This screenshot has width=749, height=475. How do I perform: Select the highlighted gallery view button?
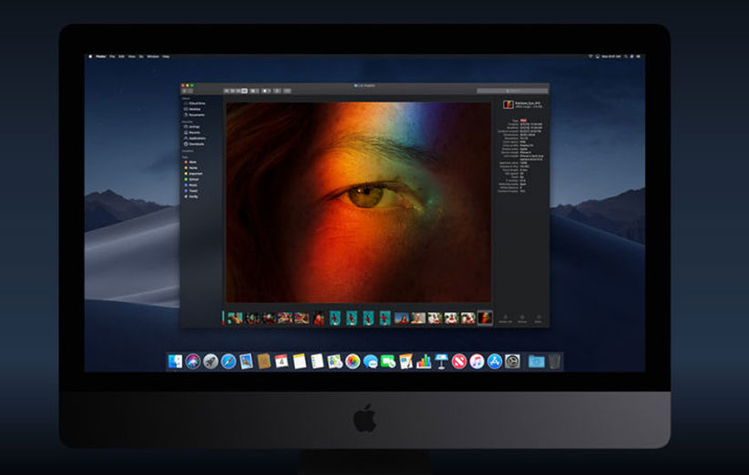click(x=244, y=91)
